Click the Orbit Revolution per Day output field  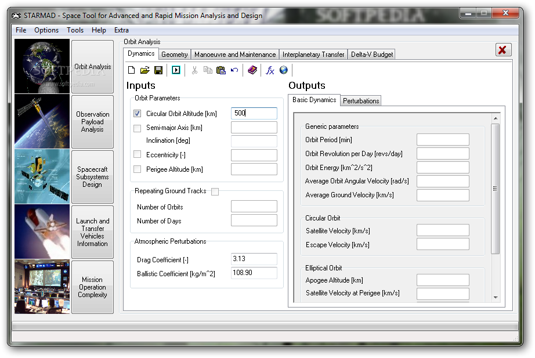point(443,154)
